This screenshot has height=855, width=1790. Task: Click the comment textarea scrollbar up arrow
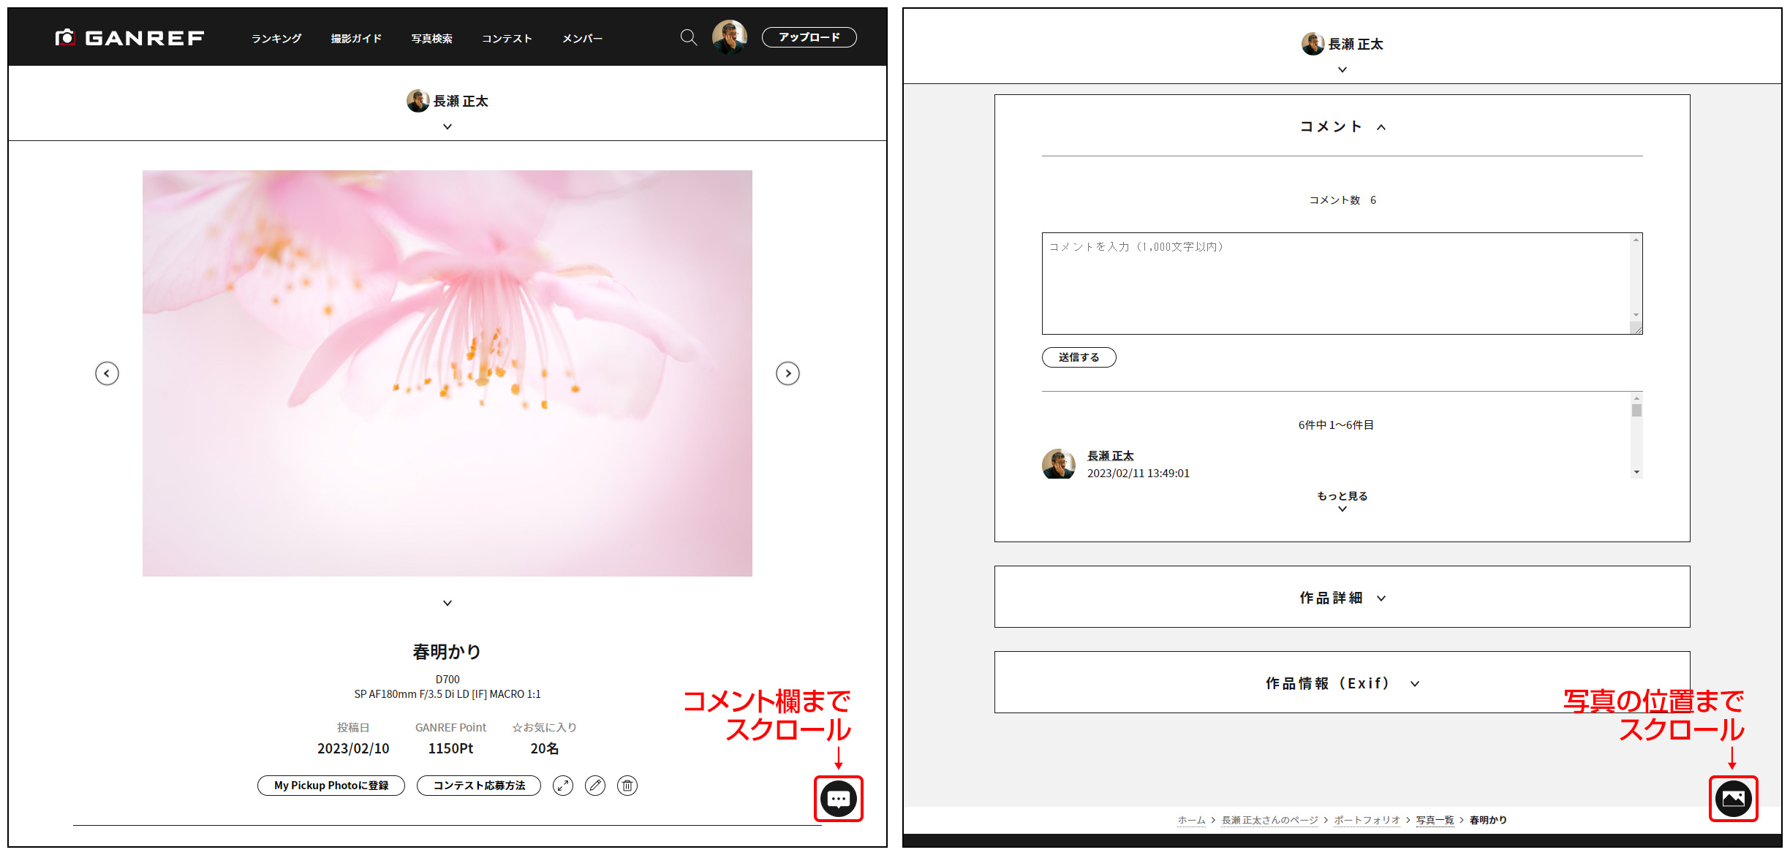pyautogui.click(x=1636, y=240)
